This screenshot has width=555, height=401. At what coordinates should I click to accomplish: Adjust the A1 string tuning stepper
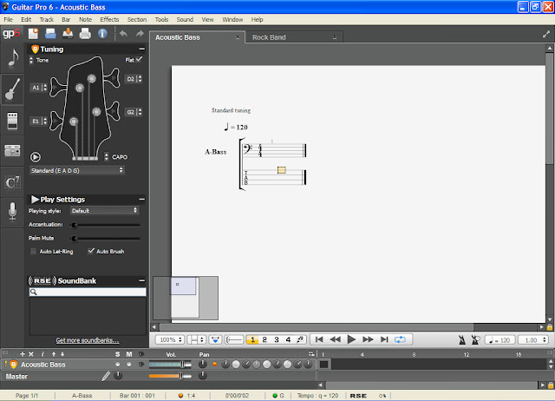click(44, 88)
